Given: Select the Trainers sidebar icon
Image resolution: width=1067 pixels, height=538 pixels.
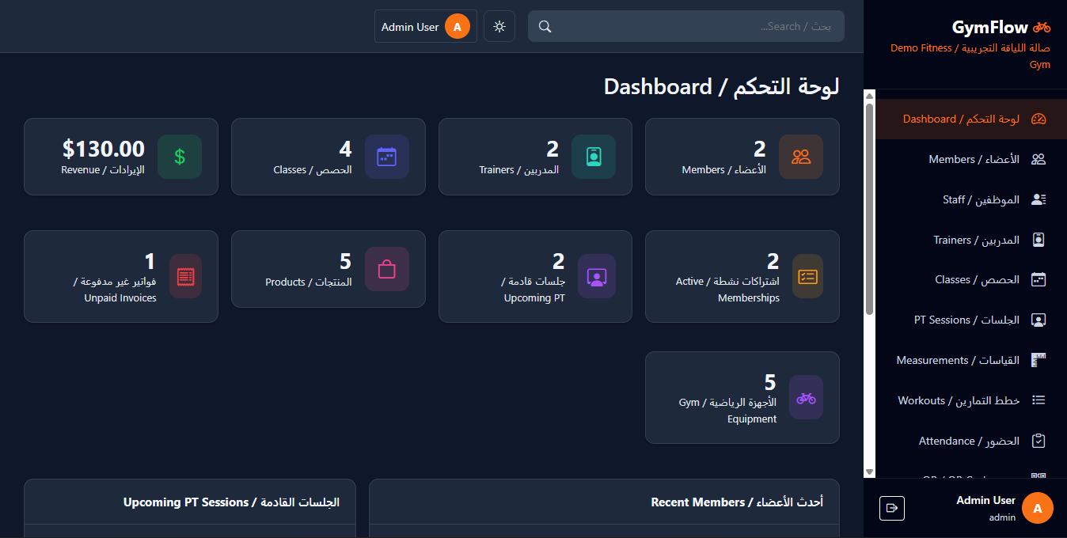Looking at the screenshot, I should [x=1039, y=240].
